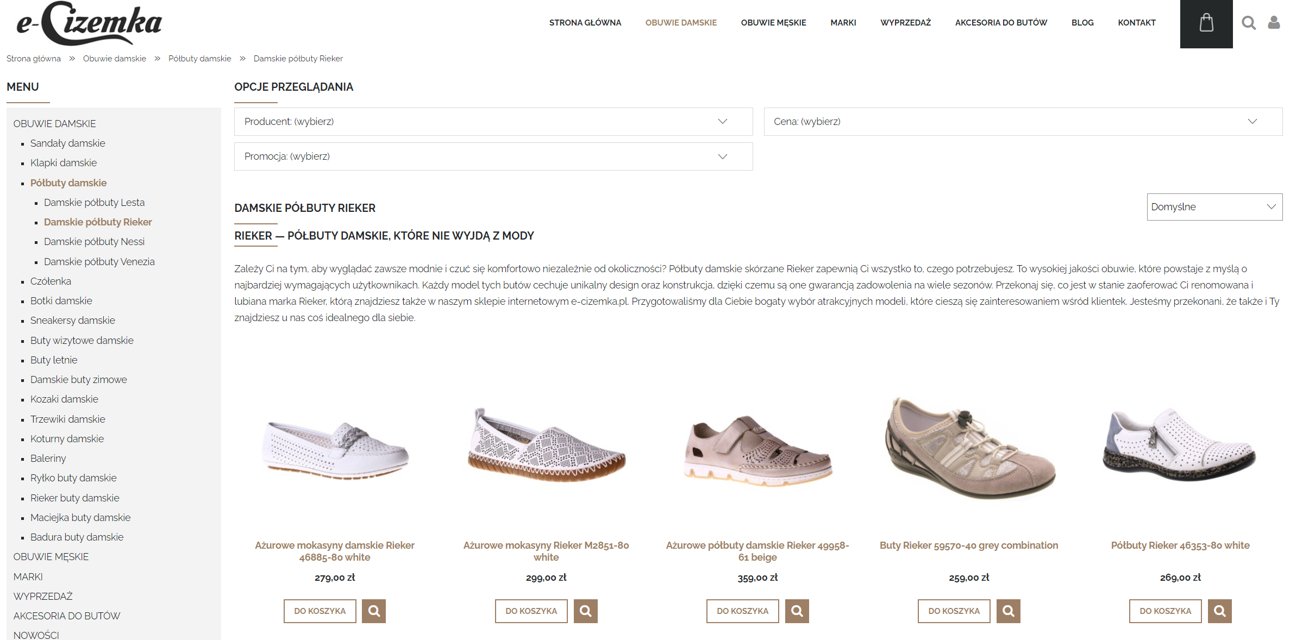Quick view the Rieker 59570-40 grey shoes

[1008, 611]
